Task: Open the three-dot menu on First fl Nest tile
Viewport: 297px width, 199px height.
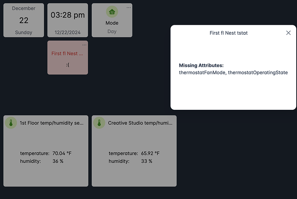Action: (x=84, y=45)
